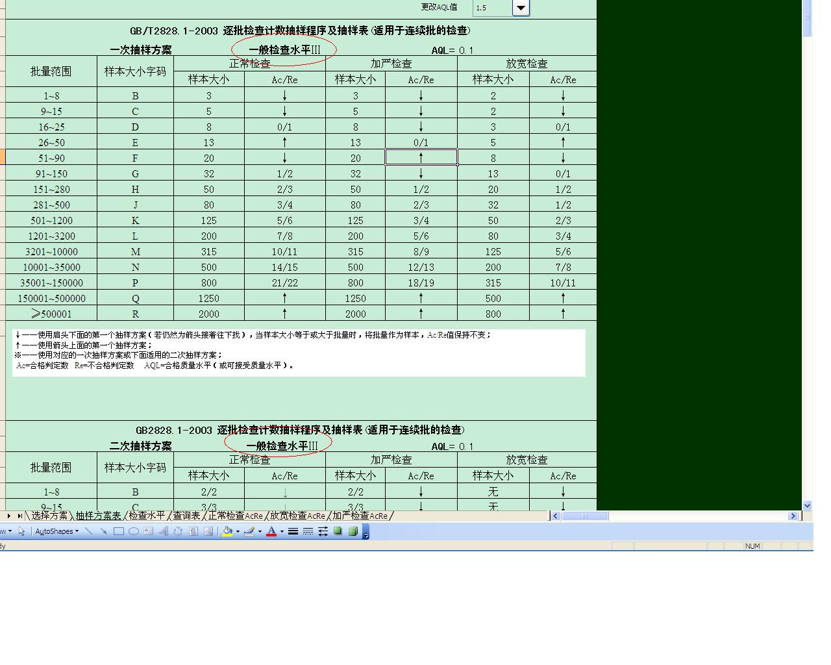831x665 pixels.
Task: Insert Clip Art
Action: 193,531
